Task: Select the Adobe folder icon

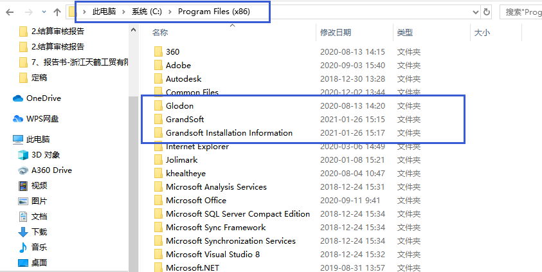Action: (158, 66)
